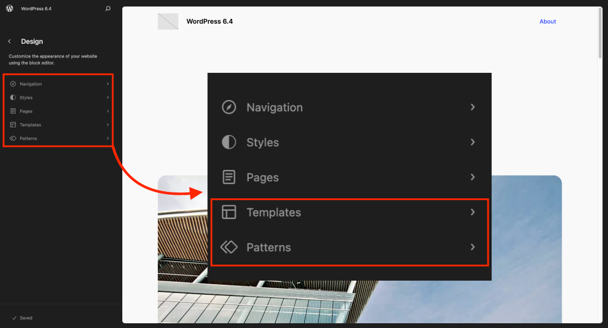Image resolution: width=608 pixels, height=328 pixels.
Task: Click the layout Templates icon in the small sidebar list
Action: tap(13, 124)
